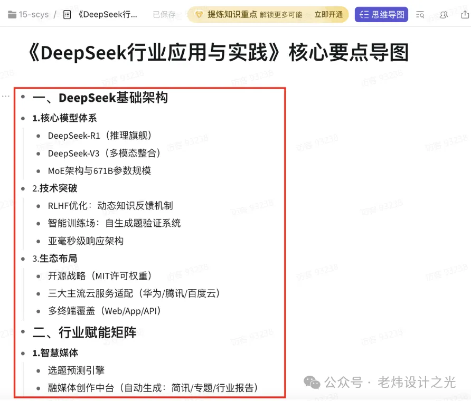Click the bullet of 融媒体创作中台 line
This screenshot has height=401, width=471.
[x=38, y=388]
